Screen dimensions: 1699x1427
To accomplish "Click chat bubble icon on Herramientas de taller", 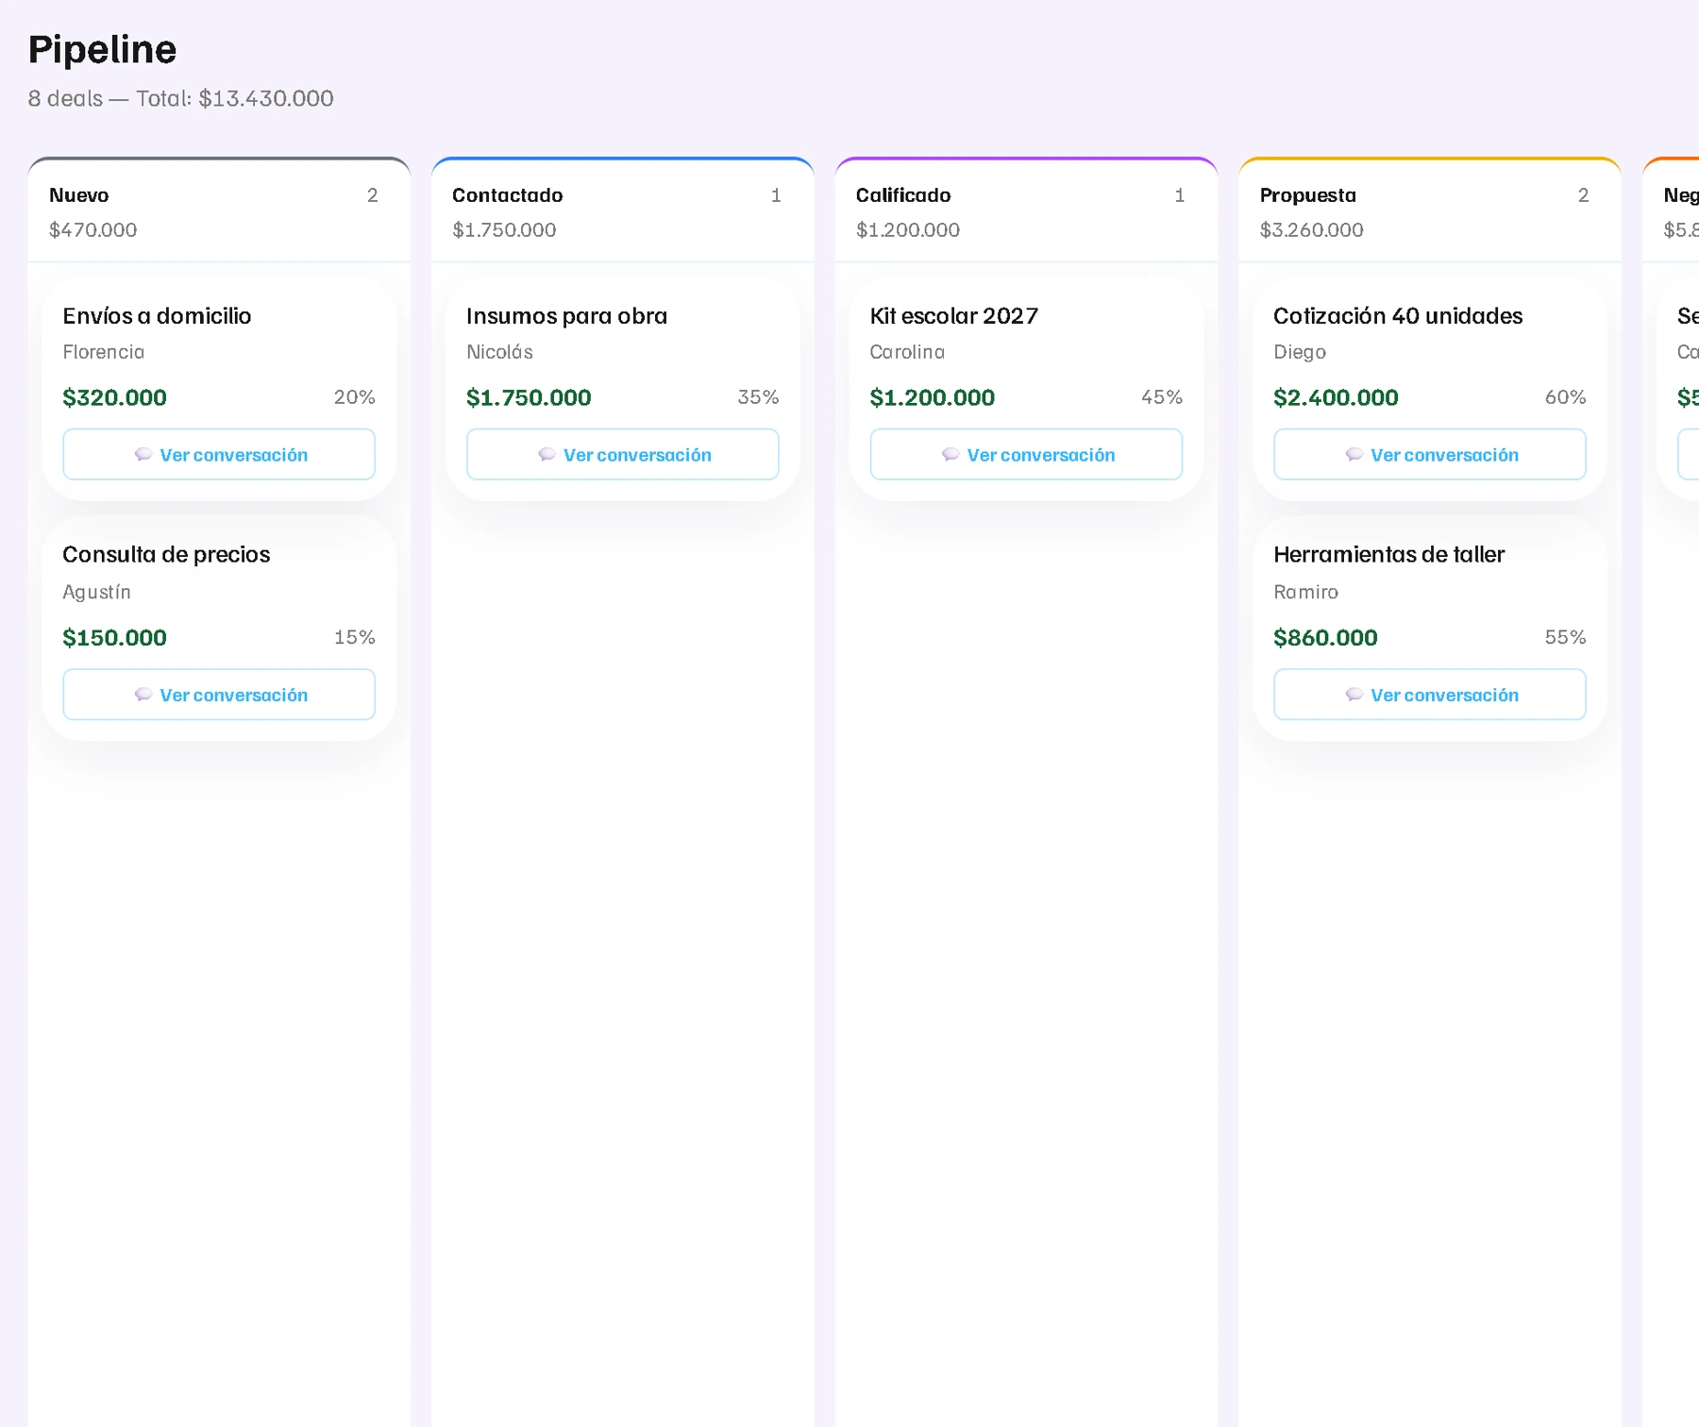I will click(x=1354, y=695).
